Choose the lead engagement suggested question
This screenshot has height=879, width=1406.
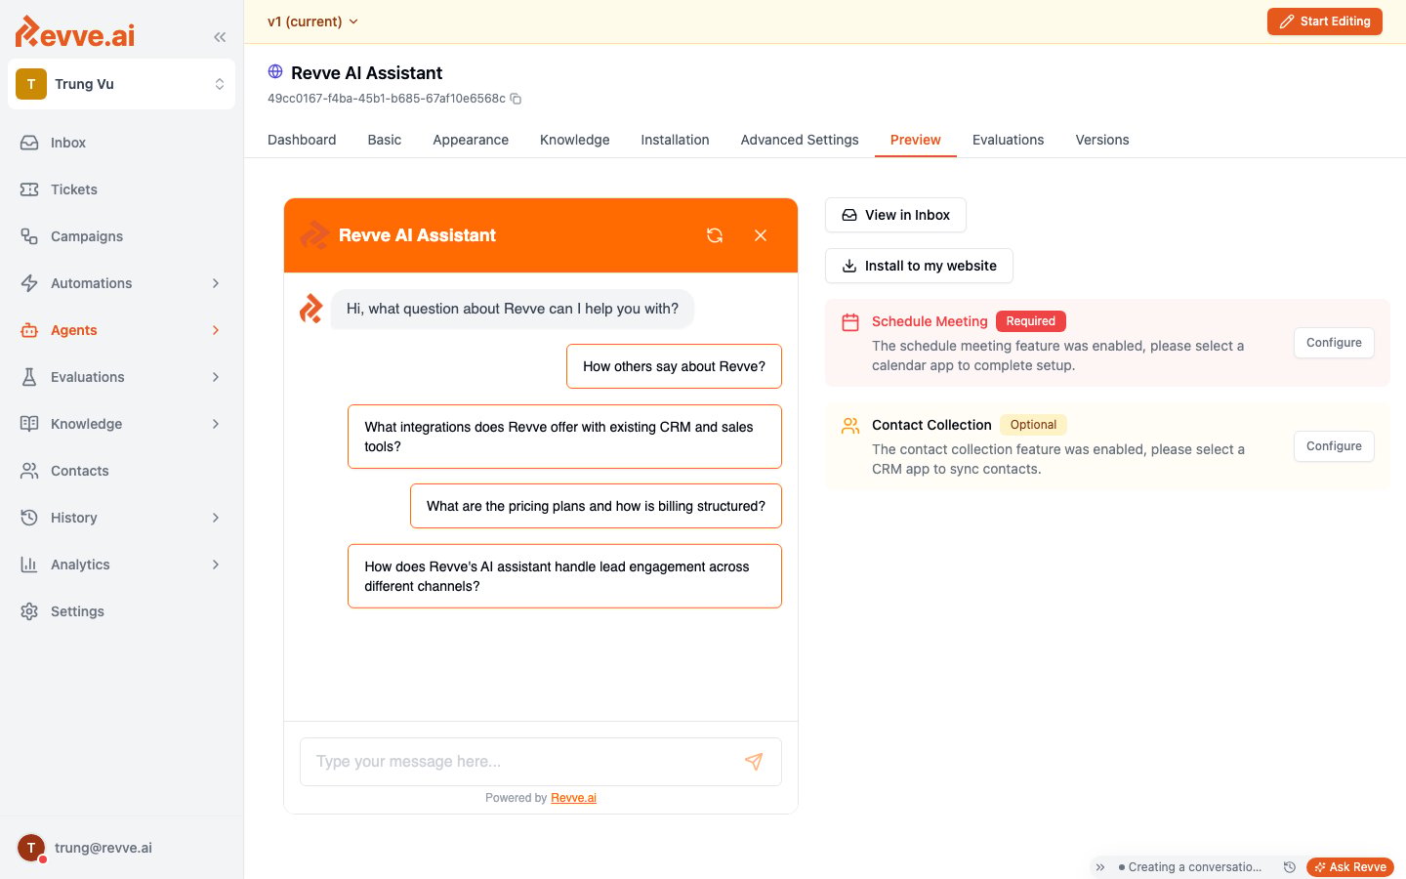point(564,576)
